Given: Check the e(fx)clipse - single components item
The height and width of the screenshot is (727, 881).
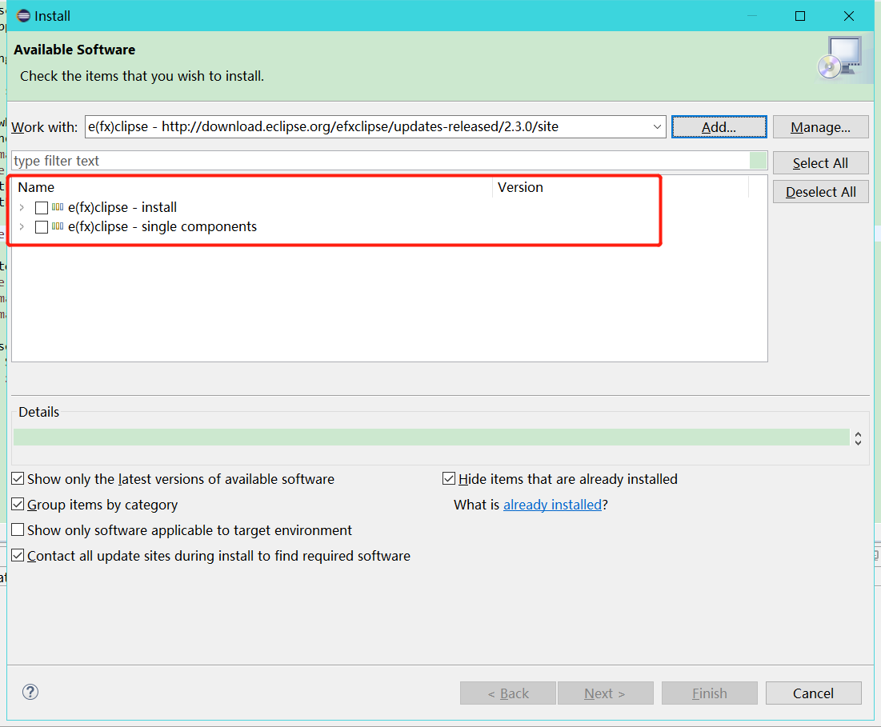Looking at the screenshot, I should point(41,226).
